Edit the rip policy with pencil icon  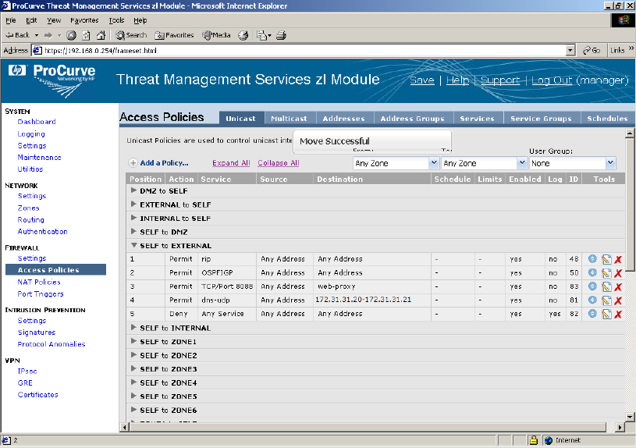[606, 259]
